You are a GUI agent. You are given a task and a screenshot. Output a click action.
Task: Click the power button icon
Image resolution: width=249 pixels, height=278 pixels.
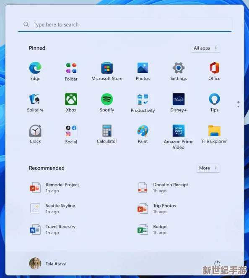(x=217, y=263)
